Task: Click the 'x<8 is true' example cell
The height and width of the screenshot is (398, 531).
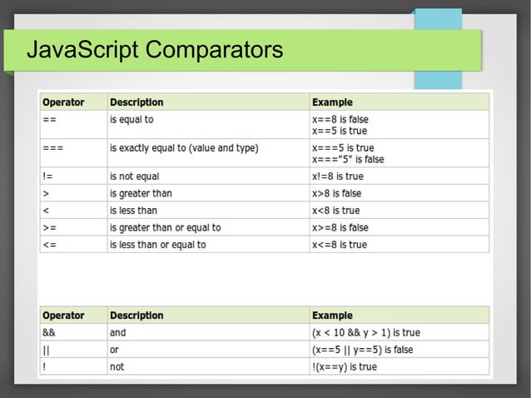Action: [x=335, y=211]
